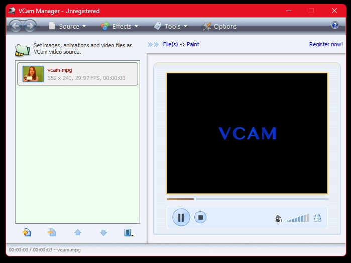Close the VCam Manager window
The image size is (351, 263).
(334, 11)
